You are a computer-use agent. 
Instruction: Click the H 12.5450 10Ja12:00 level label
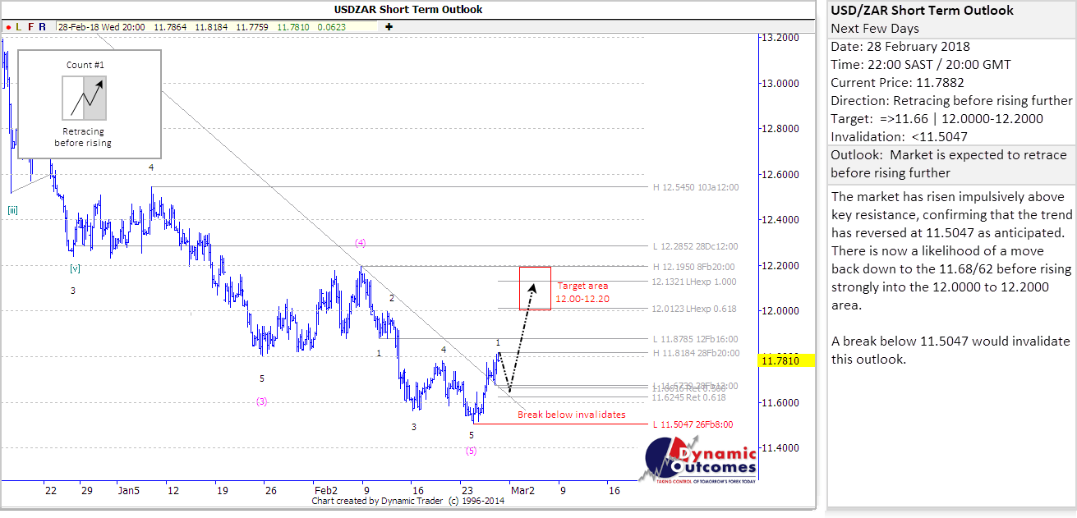pyautogui.click(x=696, y=187)
